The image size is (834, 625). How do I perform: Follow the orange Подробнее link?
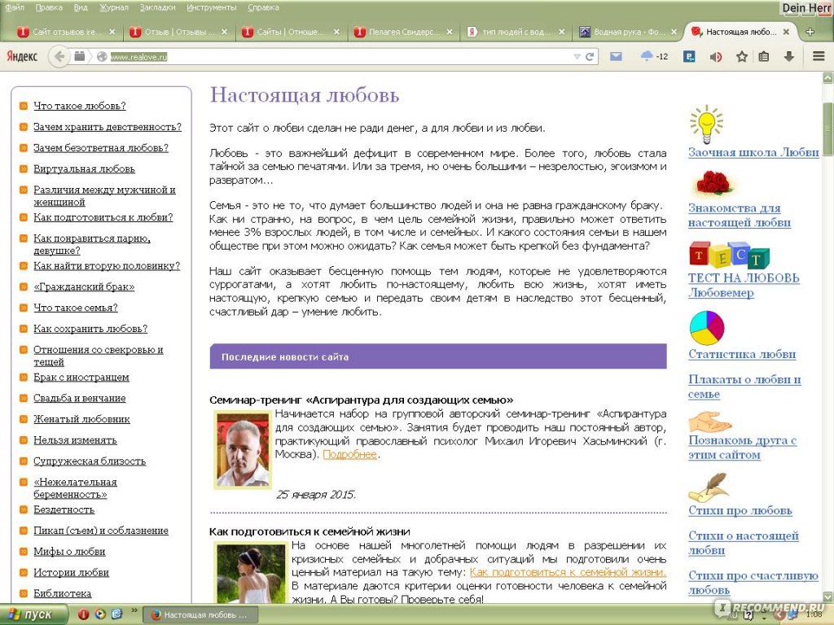tap(349, 454)
